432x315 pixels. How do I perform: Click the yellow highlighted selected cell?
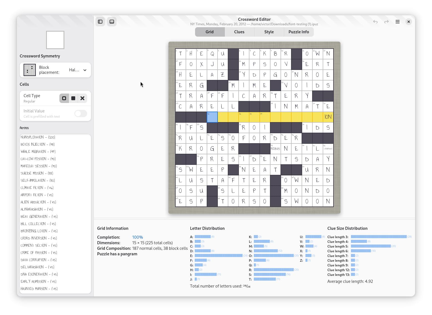click(212, 117)
